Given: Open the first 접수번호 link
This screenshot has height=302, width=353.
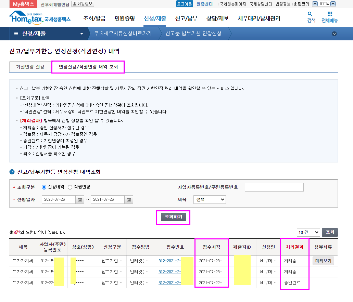Looking at the screenshot, I should [169, 261].
